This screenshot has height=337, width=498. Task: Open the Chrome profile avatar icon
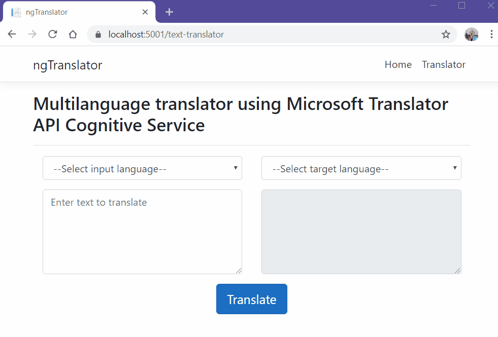coord(471,34)
